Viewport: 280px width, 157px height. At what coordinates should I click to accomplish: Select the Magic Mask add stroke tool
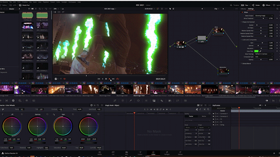196,109
